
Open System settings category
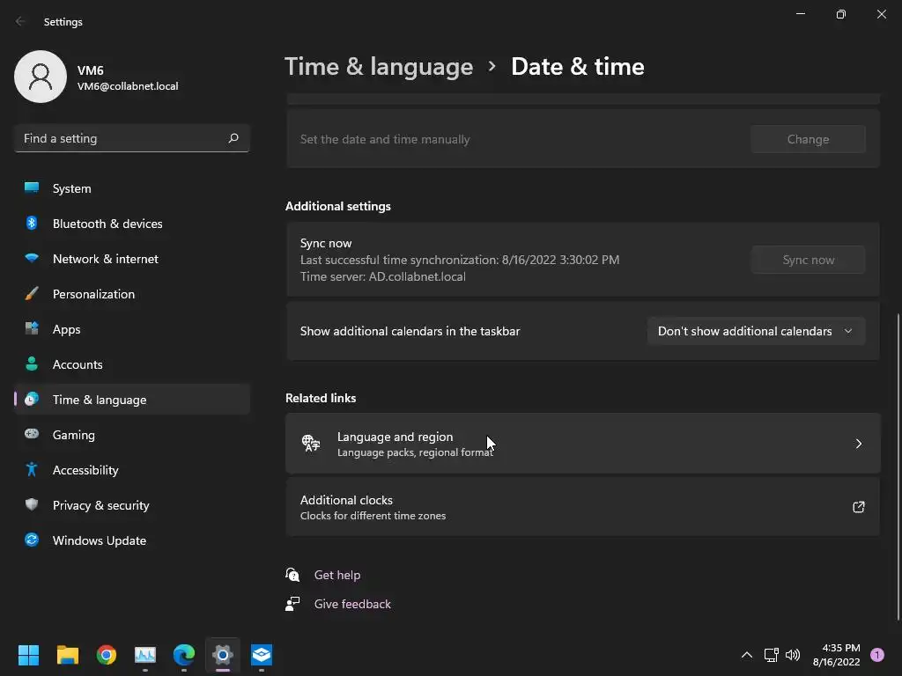click(132, 188)
